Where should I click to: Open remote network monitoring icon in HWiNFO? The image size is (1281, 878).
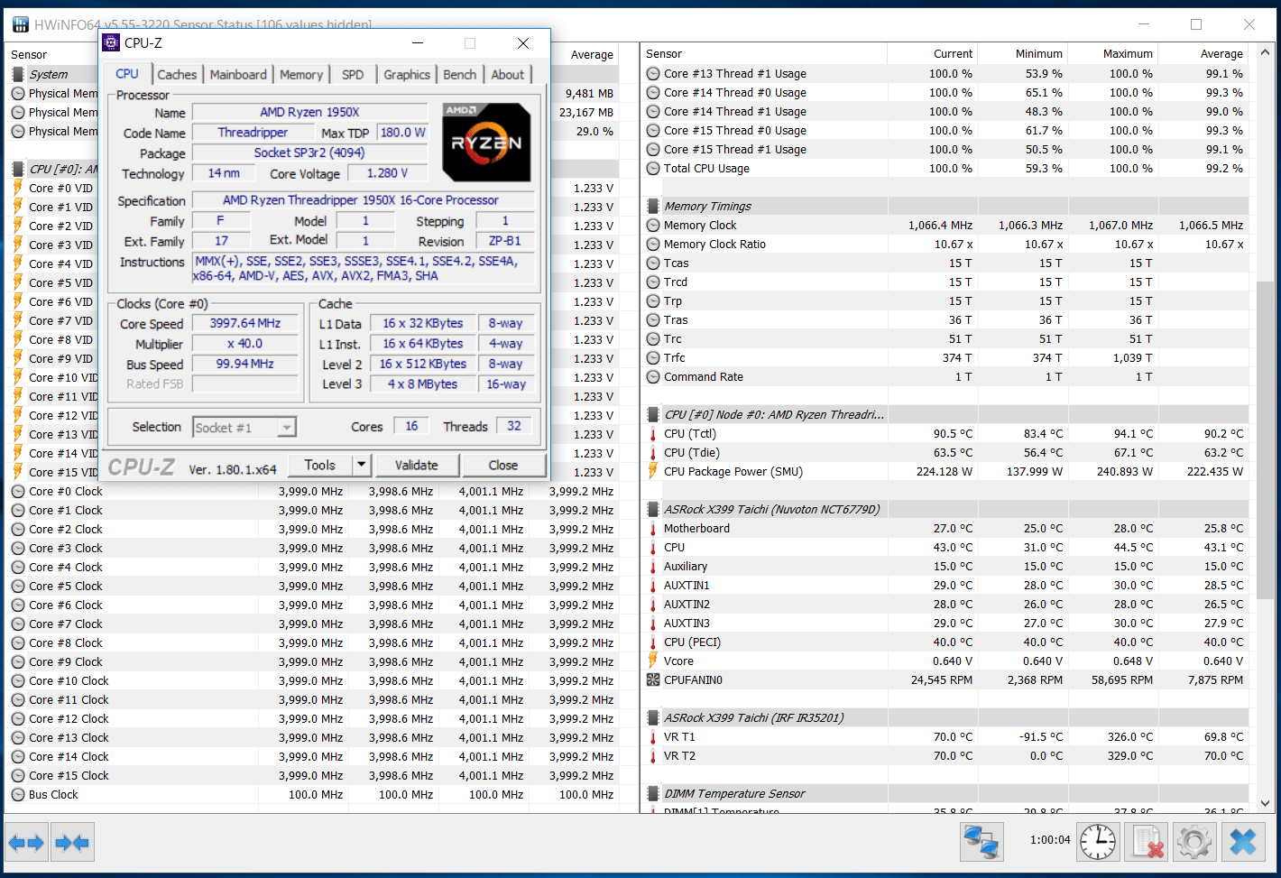coord(981,842)
